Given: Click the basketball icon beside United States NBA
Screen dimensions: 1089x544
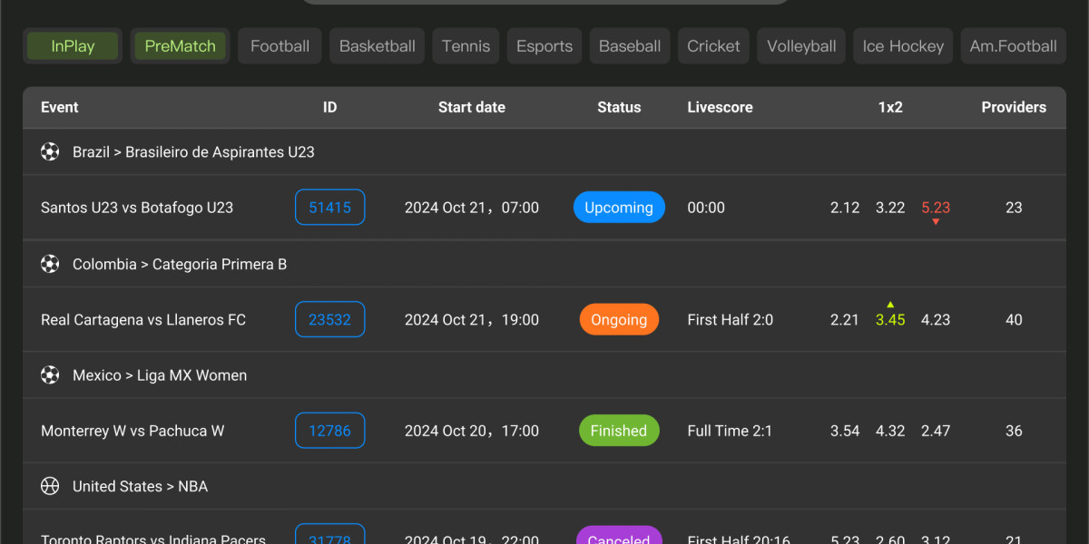Looking at the screenshot, I should (x=50, y=487).
